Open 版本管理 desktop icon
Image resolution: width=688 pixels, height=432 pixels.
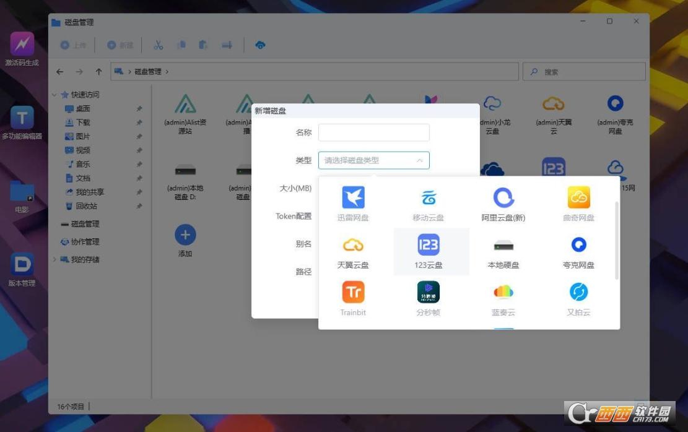pyautogui.click(x=22, y=270)
